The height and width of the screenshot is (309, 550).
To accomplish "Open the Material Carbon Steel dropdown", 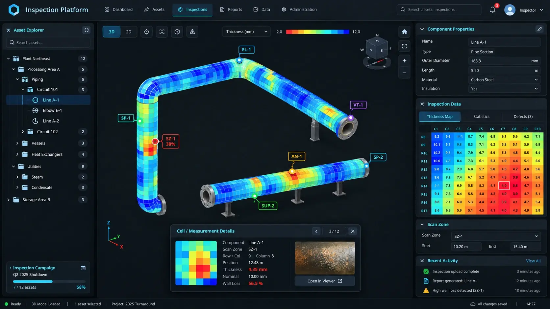I will [x=504, y=80].
